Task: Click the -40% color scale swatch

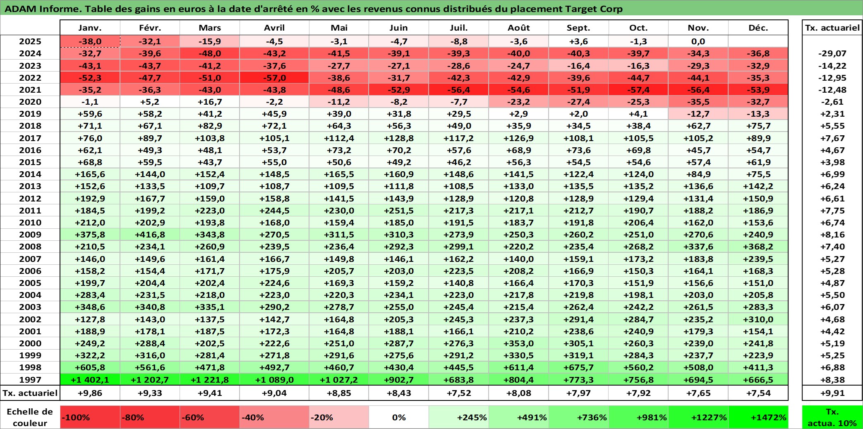Action: pyautogui.click(x=274, y=417)
